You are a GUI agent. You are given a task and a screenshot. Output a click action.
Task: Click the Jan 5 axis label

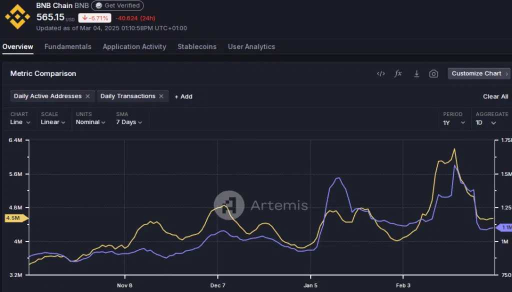point(310,285)
